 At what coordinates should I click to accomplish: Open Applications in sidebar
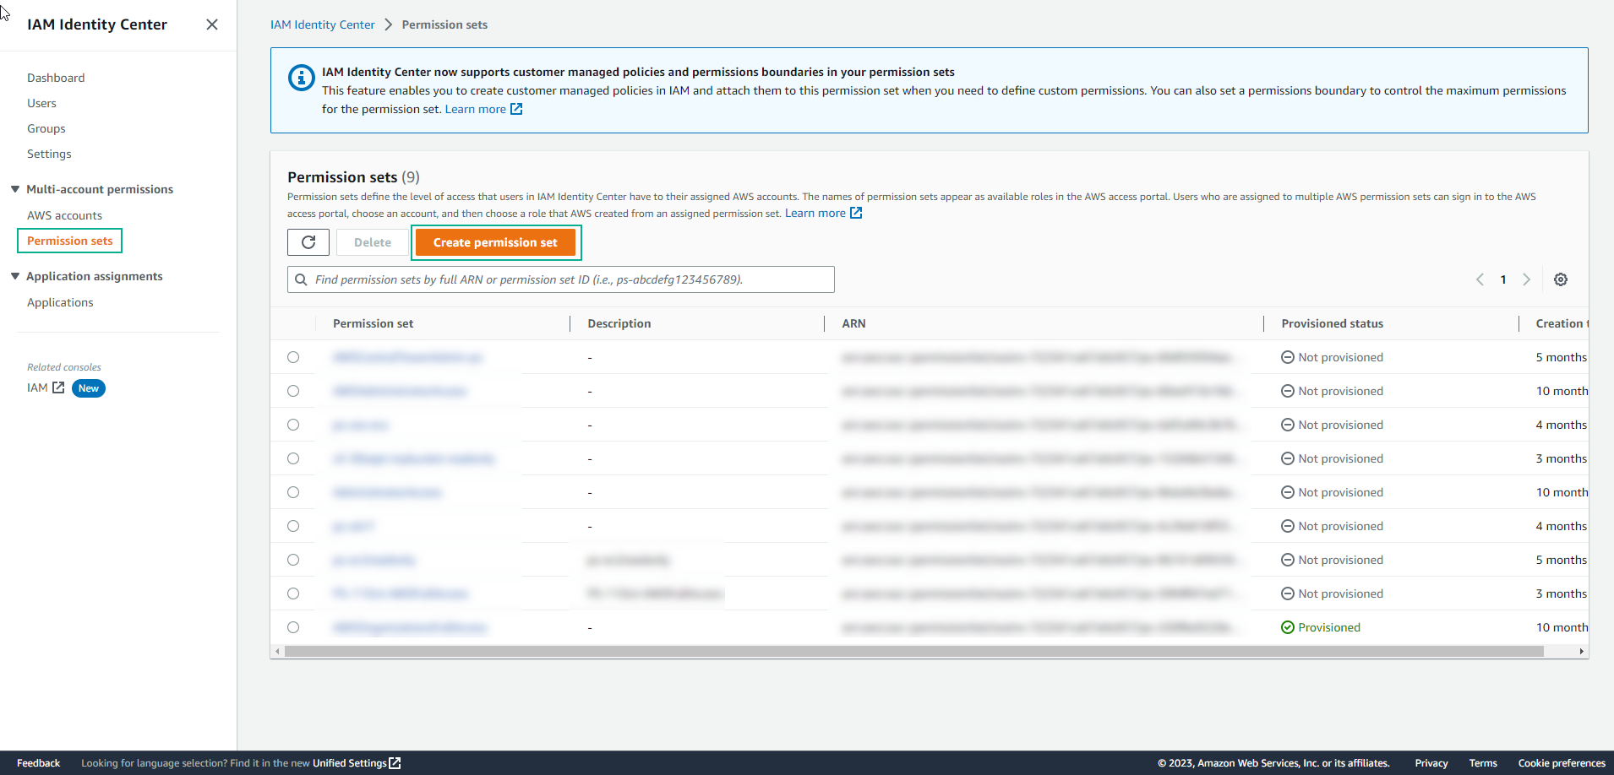(x=60, y=302)
